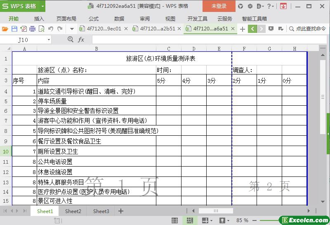Click the presentation screen icon in tab bar
The height and width of the screenshot is (225, 330).
[271, 29]
